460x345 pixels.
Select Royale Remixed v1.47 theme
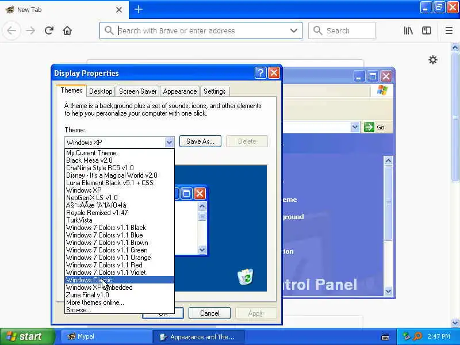(x=120, y=213)
